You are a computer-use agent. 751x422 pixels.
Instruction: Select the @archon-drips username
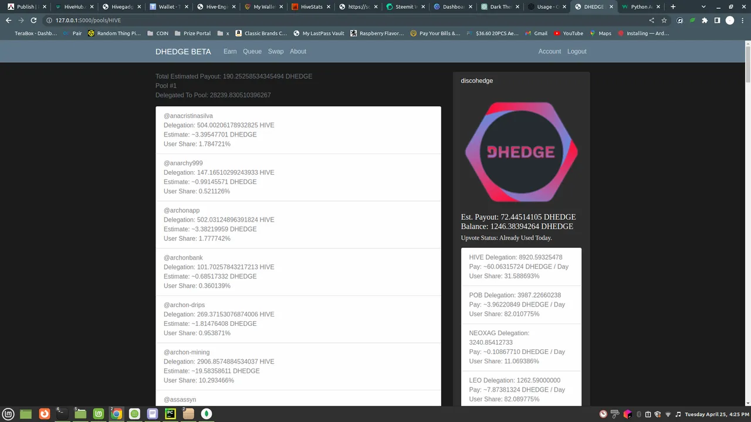[185, 305]
